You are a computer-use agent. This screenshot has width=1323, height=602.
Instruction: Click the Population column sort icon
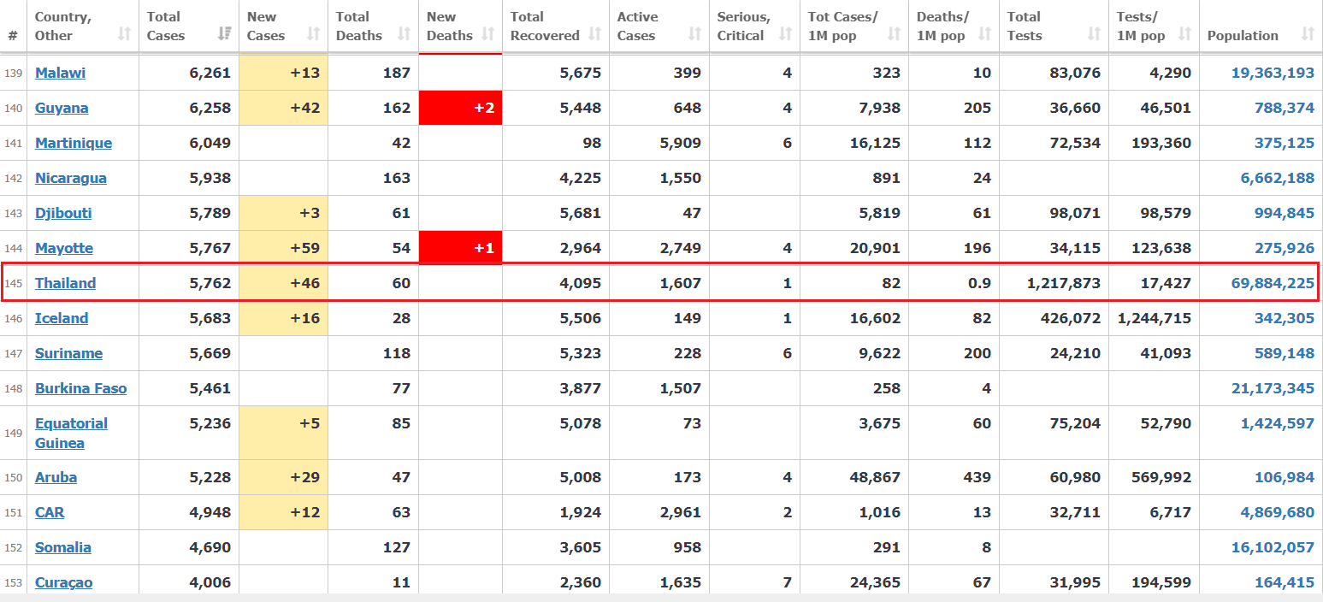[1308, 34]
